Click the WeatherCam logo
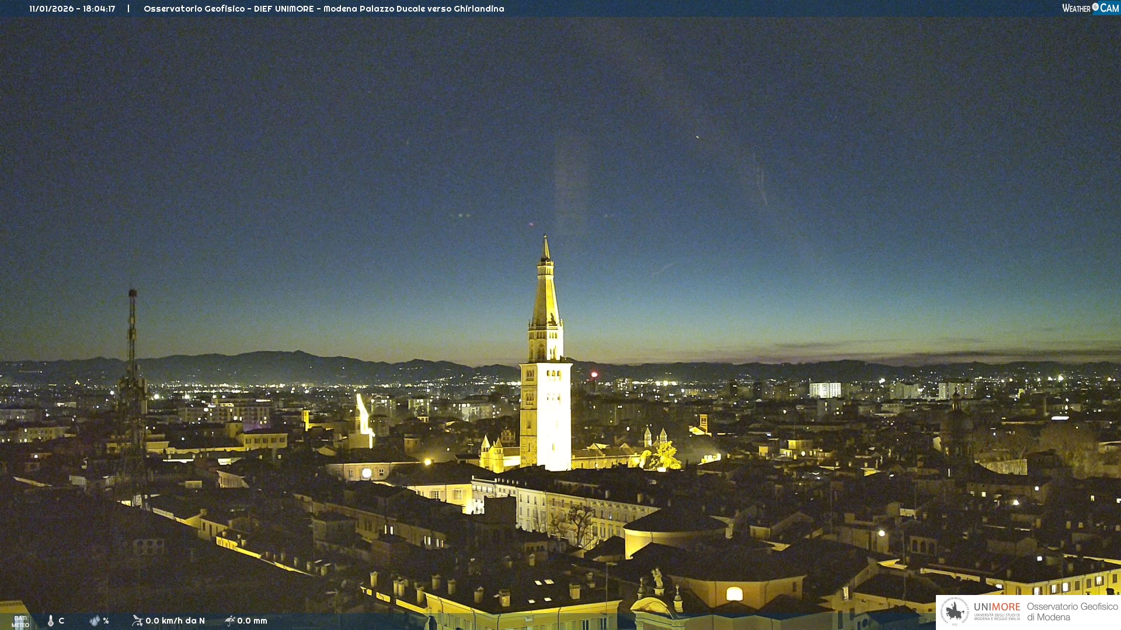The width and height of the screenshot is (1121, 630). pos(1090,8)
